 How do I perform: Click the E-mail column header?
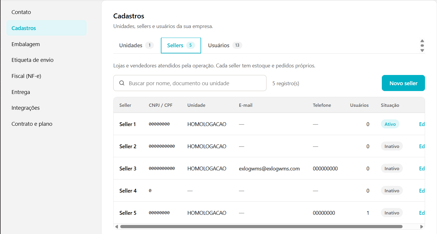pos(246,105)
